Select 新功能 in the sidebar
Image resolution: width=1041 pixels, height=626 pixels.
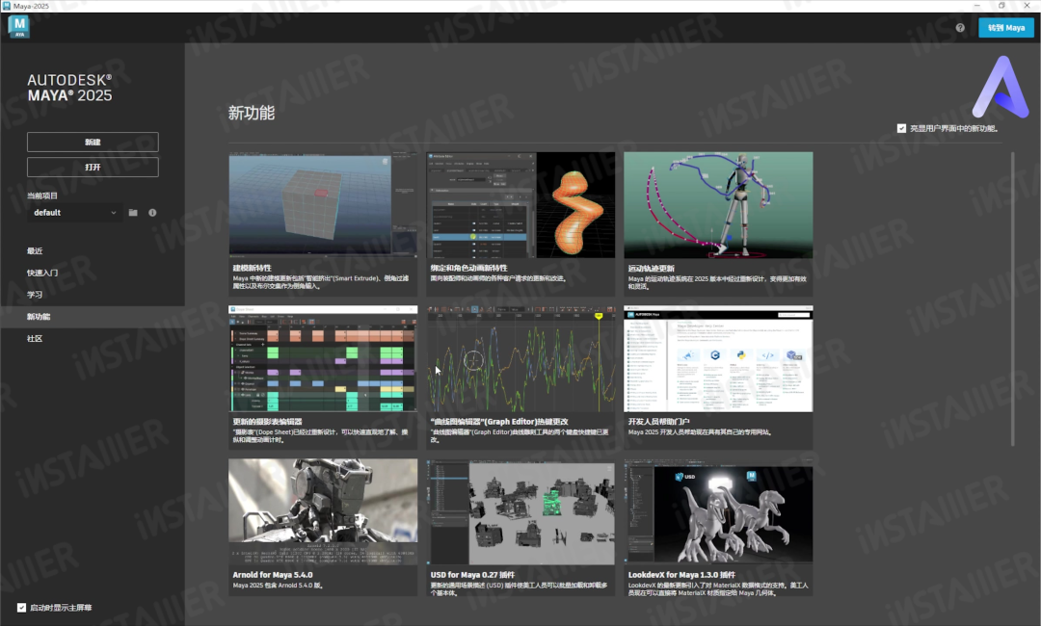click(x=39, y=317)
